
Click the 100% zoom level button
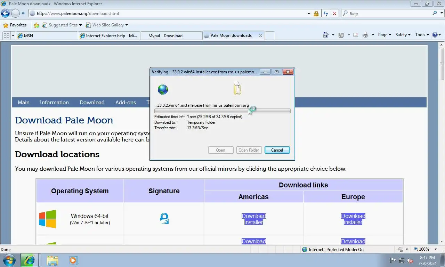point(422,249)
